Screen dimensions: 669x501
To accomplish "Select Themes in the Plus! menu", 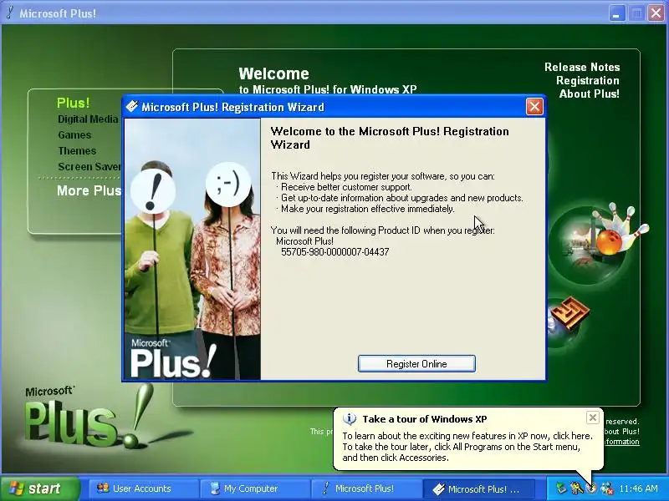I will pos(77,151).
